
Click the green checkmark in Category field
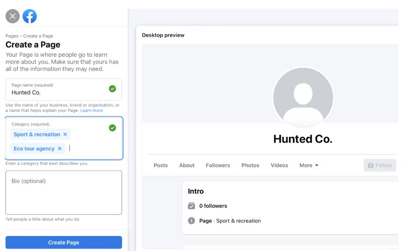(112, 128)
